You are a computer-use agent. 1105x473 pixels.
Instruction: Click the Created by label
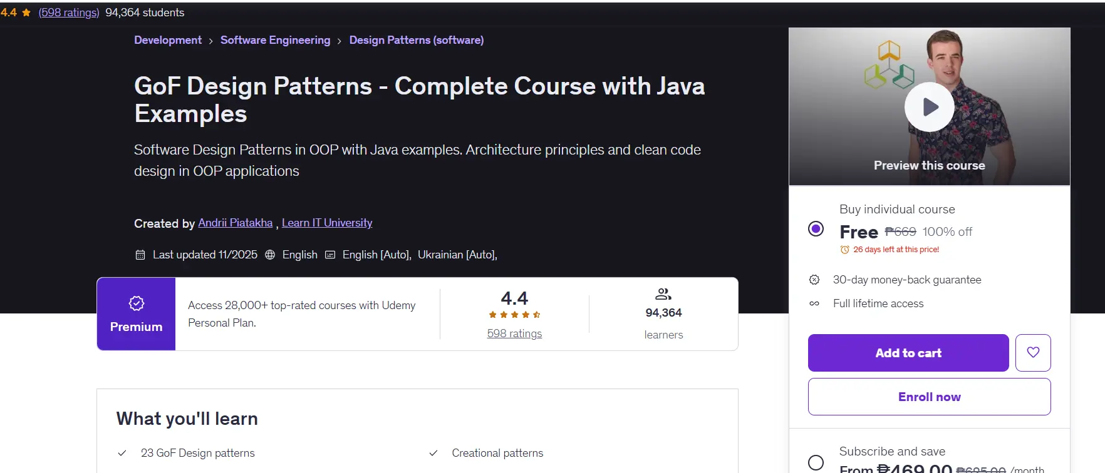click(165, 223)
